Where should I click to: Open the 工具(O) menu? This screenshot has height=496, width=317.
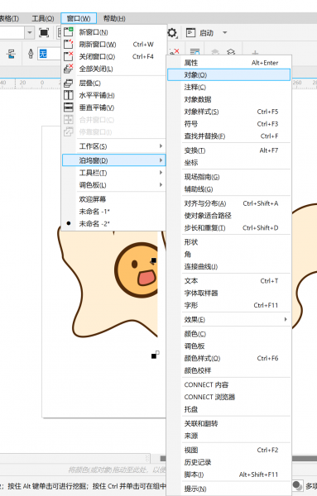[43, 18]
